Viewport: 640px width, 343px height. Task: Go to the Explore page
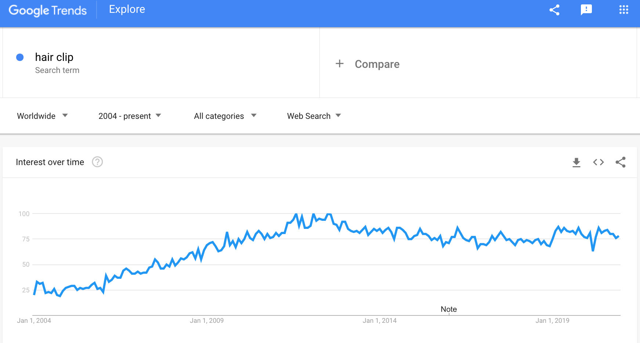127,9
